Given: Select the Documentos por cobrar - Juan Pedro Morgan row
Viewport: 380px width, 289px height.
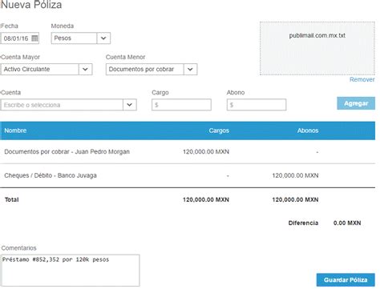Looking at the screenshot, I should [188, 152].
